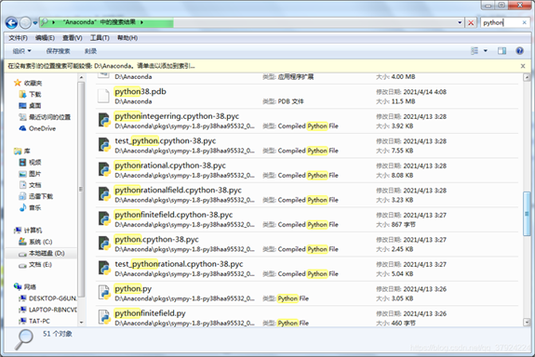Clear the python search text

pyautogui.click(x=525, y=23)
